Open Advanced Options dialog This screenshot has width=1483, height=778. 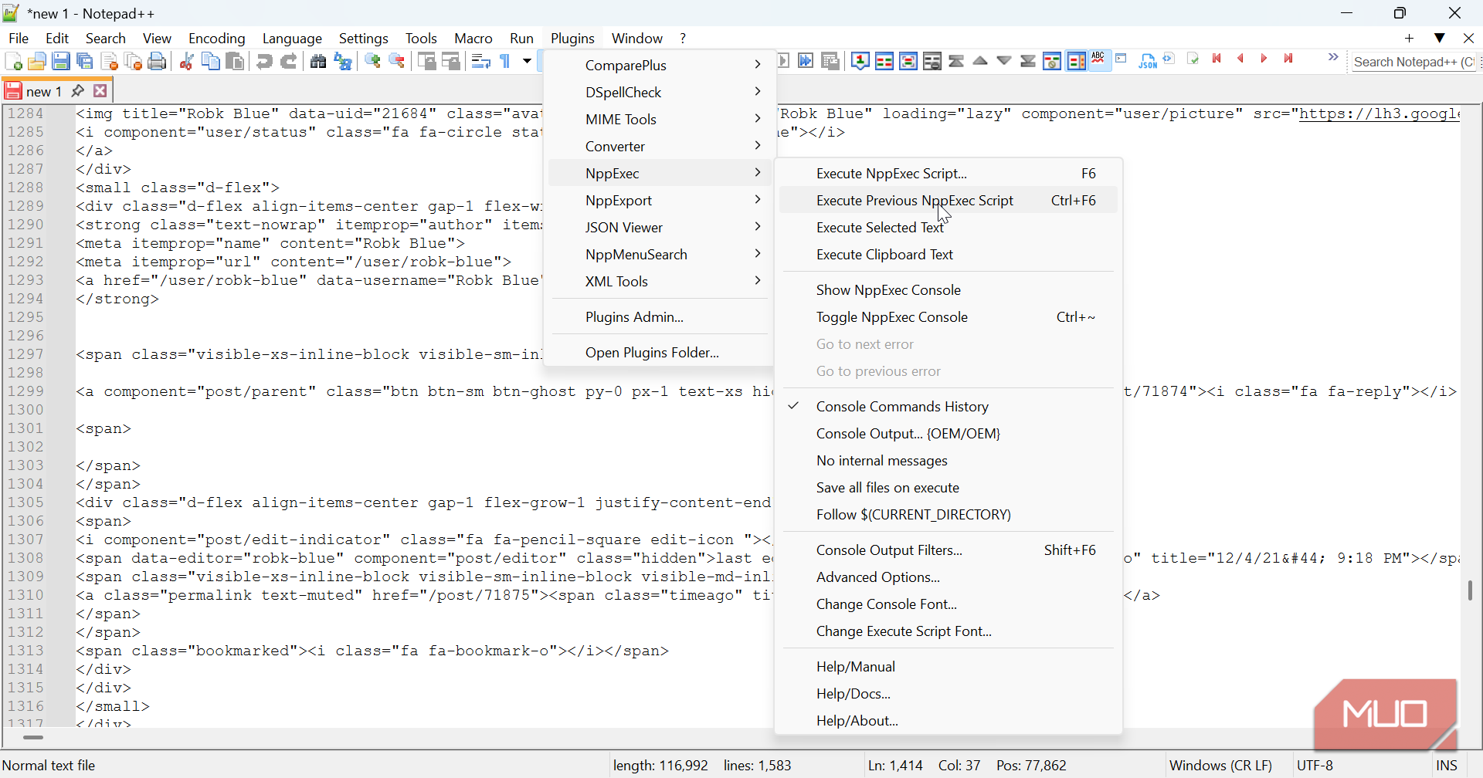click(x=949, y=577)
